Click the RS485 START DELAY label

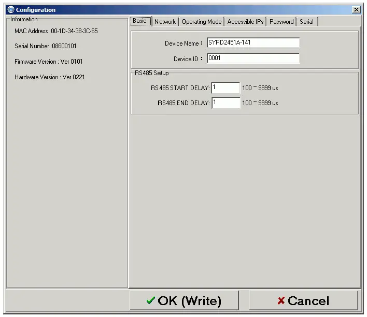180,88
